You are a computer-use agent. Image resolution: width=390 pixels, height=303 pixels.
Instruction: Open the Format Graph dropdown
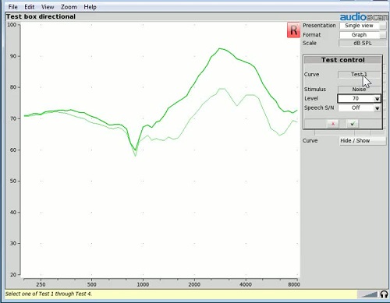(x=363, y=35)
